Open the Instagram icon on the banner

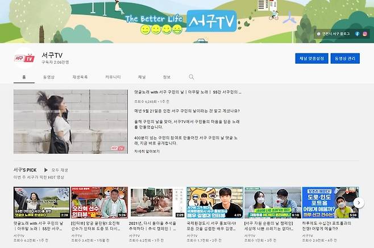364,34
